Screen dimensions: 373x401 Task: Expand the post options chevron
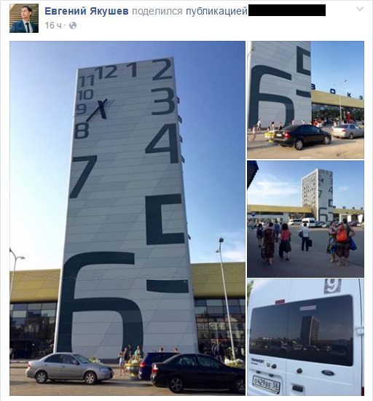click(x=360, y=9)
